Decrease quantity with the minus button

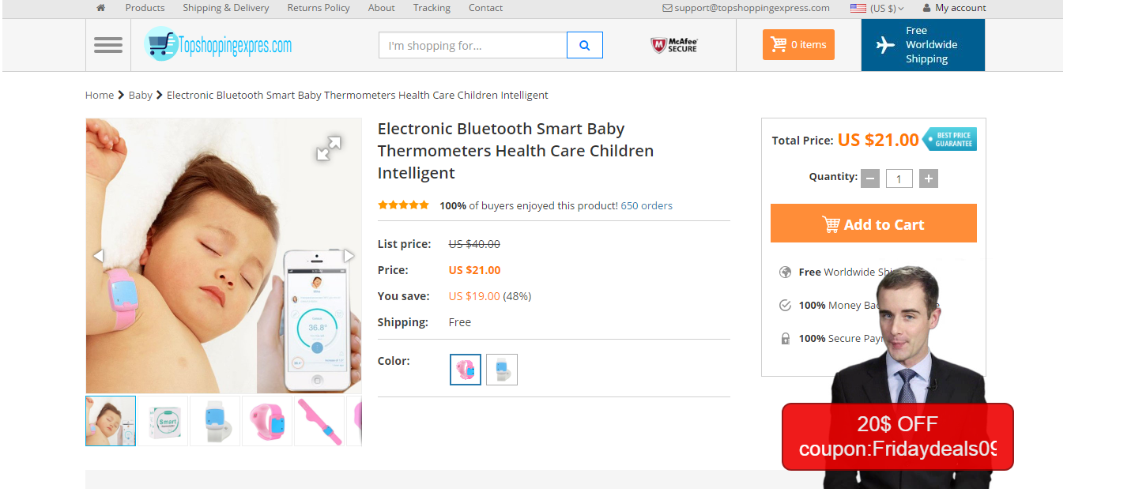[870, 178]
